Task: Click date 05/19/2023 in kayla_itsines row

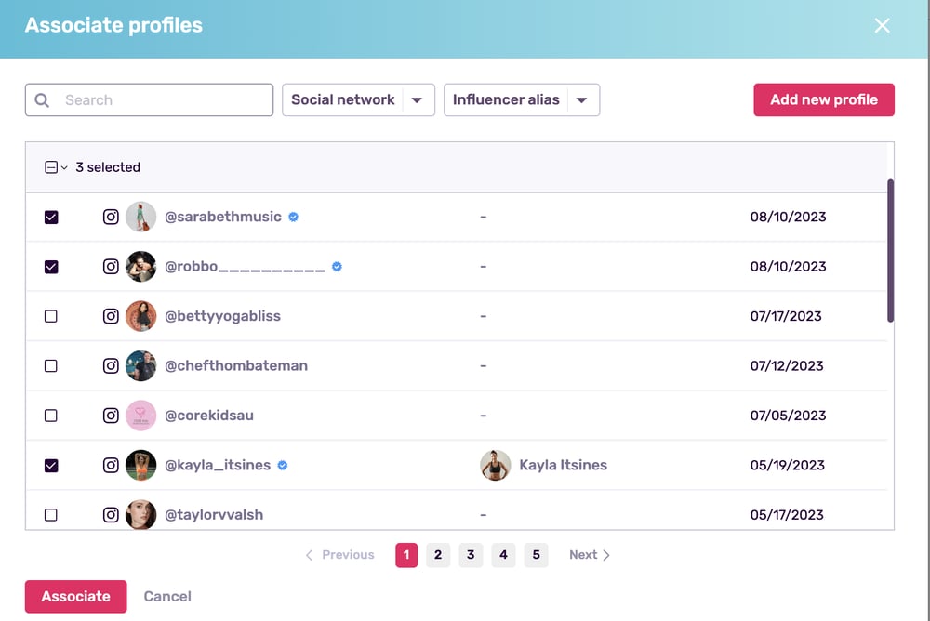Action: (787, 466)
